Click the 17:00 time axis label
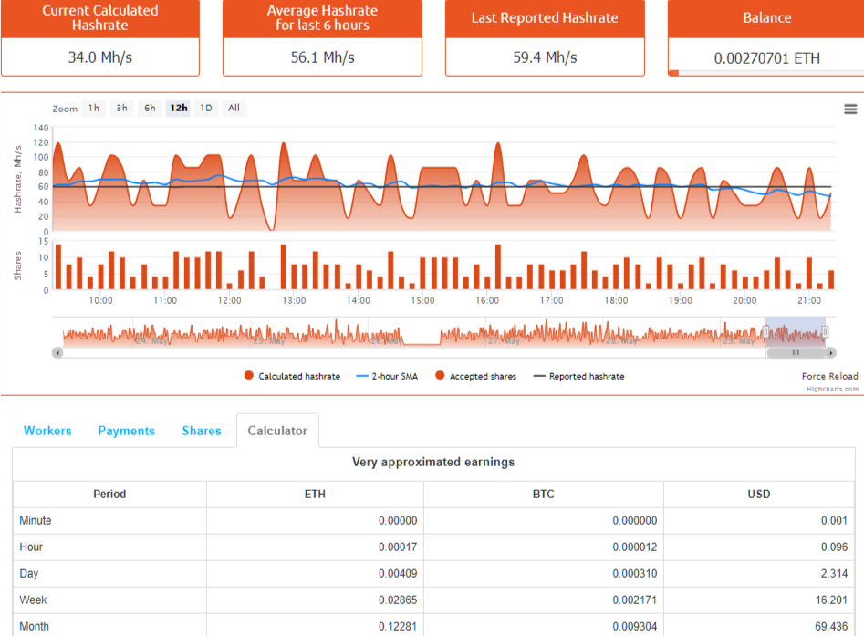The width and height of the screenshot is (864, 636). 552,300
